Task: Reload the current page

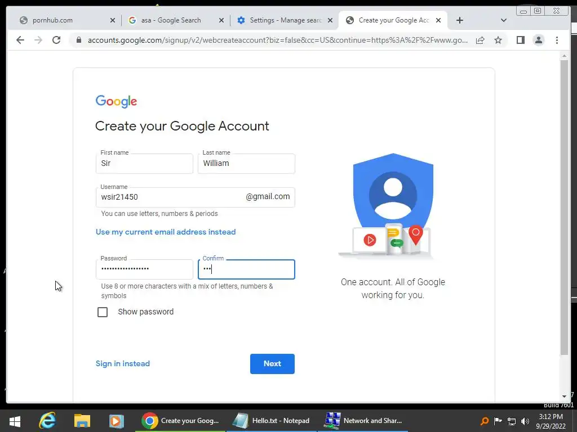Action: click(x=56, y=40)
